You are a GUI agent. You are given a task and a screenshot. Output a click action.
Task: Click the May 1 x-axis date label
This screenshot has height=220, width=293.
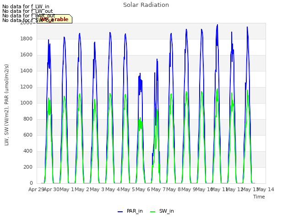point(67,190)
